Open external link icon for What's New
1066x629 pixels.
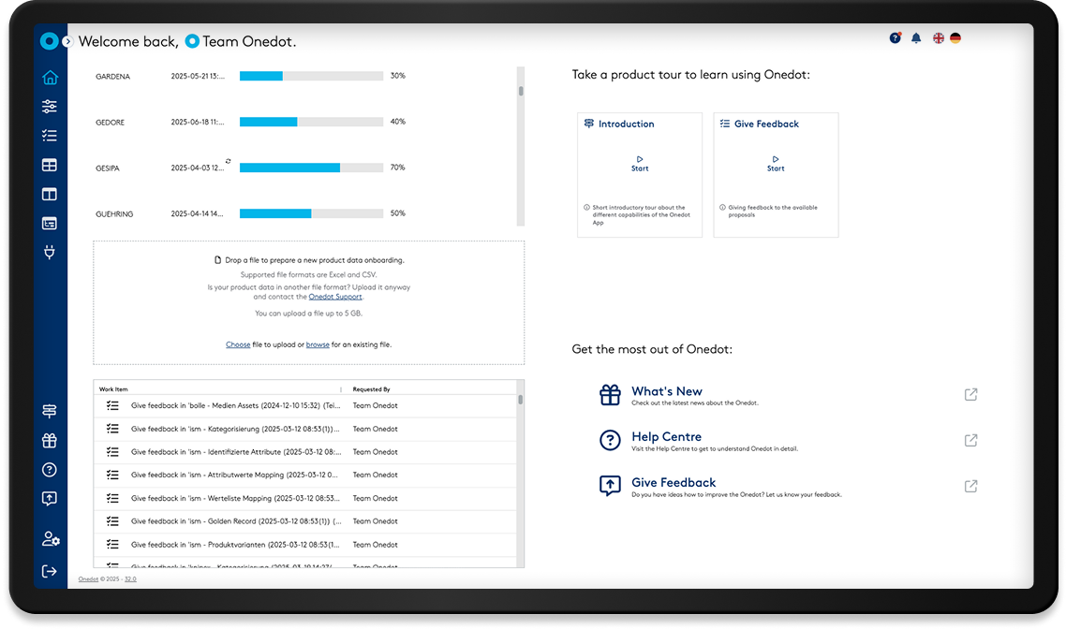(970, 395)
